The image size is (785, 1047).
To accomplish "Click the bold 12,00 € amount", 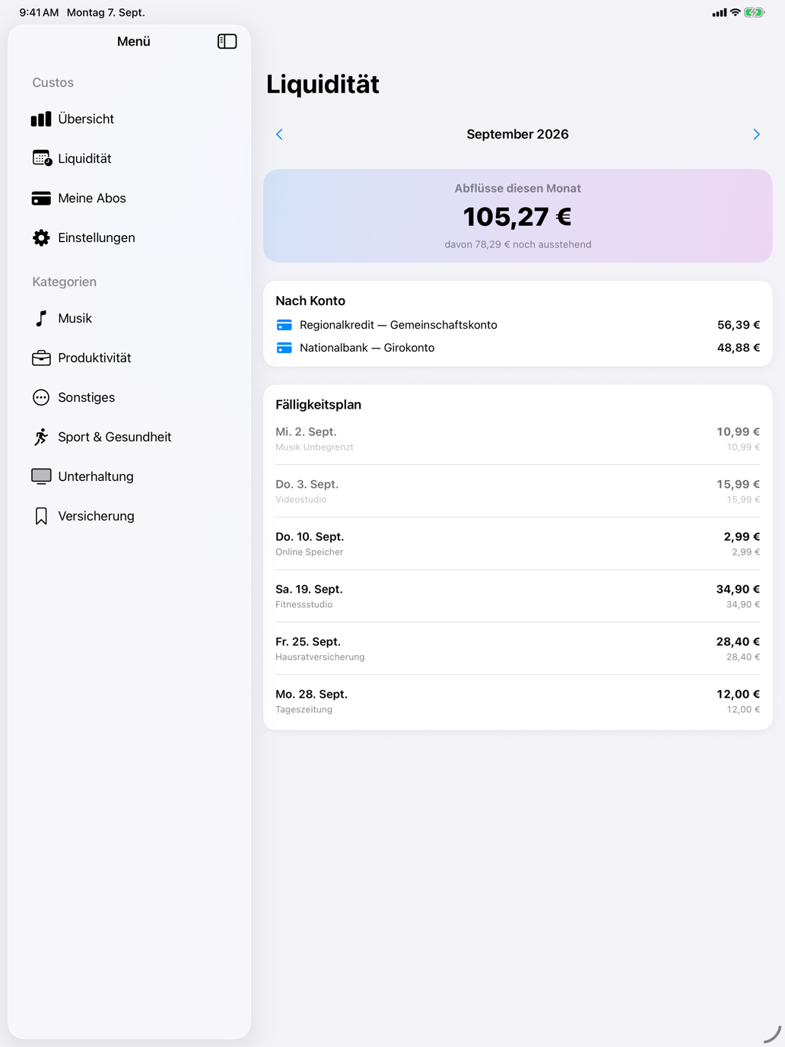I will coord(739,694).
